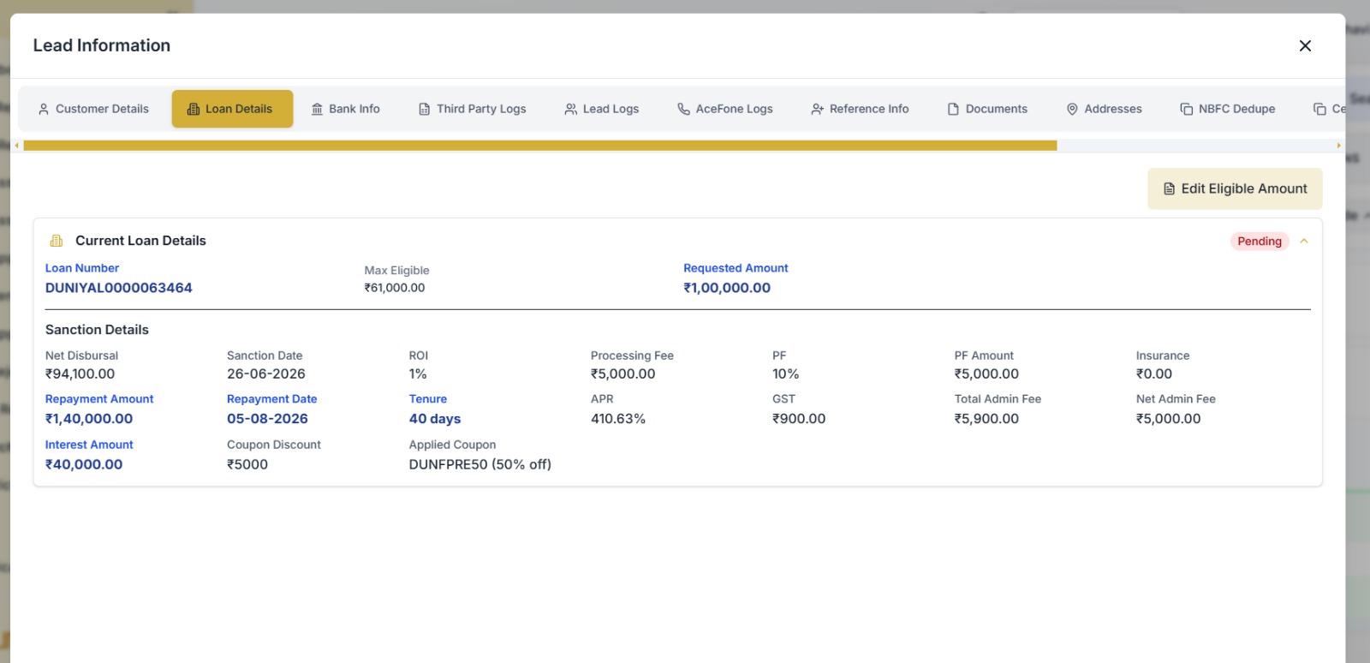Click the page icon on Documents
Viewport: 1370px width, 663px height.
point(953,109)
